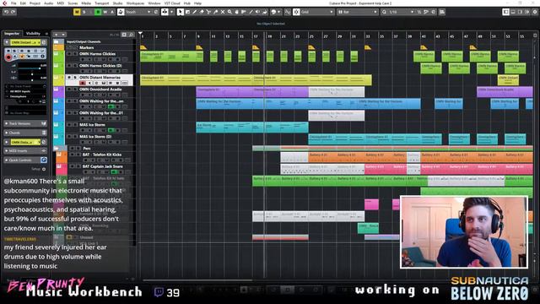Select the Comp hand tool
This screenshot has width=540, height=304.
coord(236,12)
